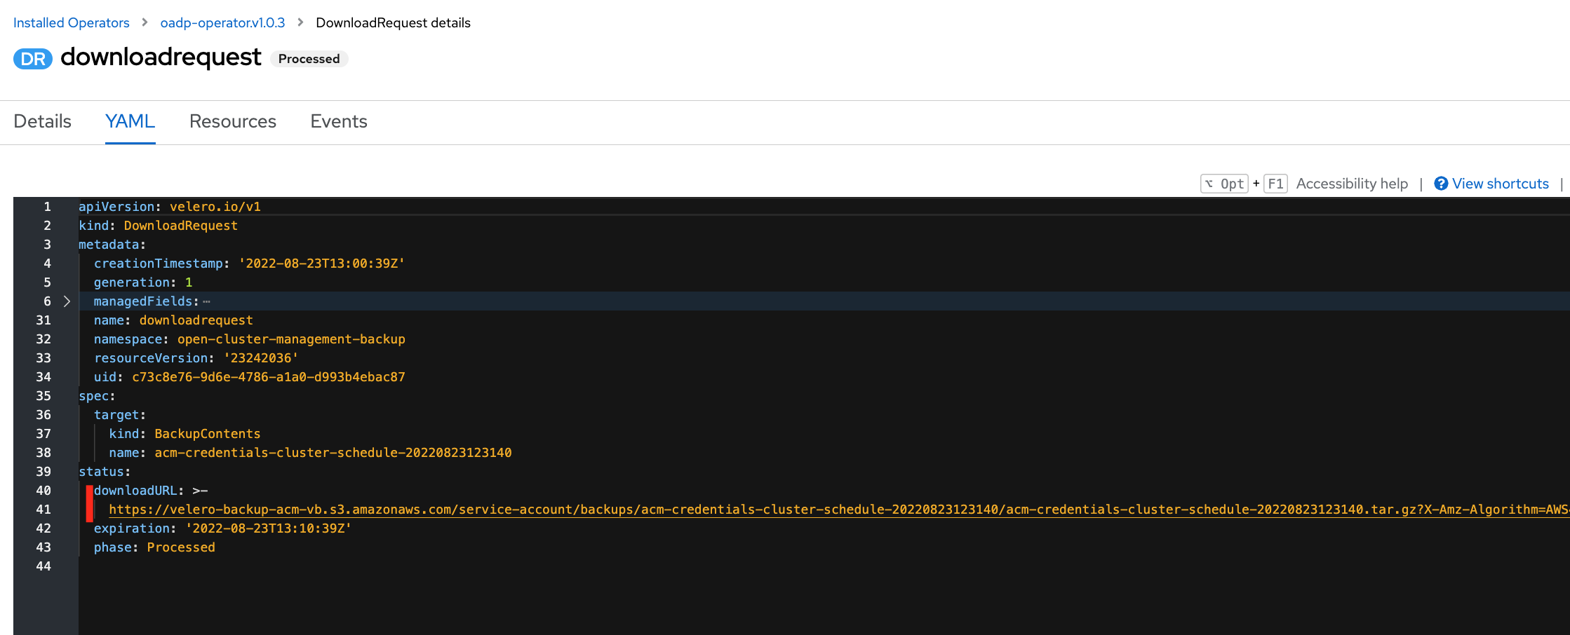Click the F1 key hint badge
Image resolution: width=1570 pixels, height=635 pixels.
pos(1276,183)
